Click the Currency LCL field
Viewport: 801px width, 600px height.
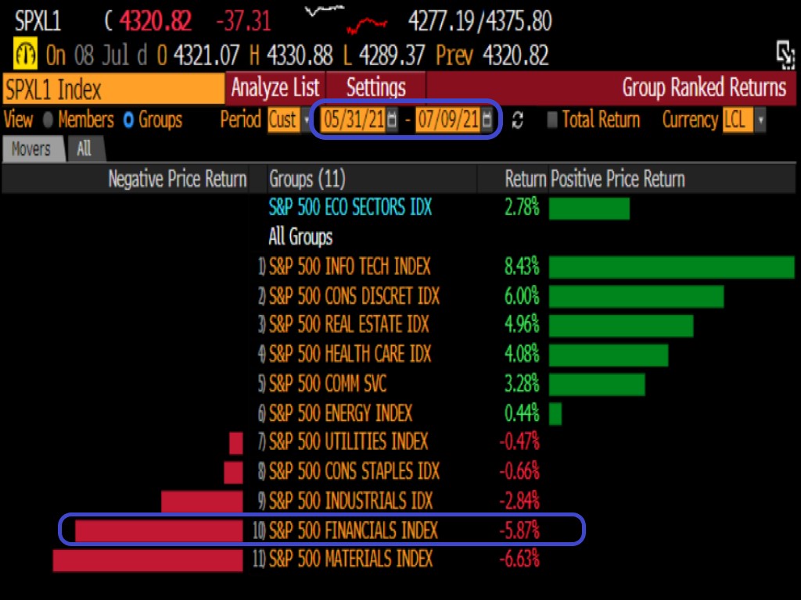point(738,120)
